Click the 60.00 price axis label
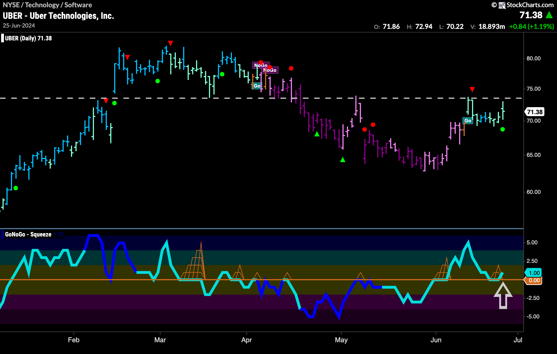Image resolution: width=557 pixels, height=354 pixels. point(533,192)
